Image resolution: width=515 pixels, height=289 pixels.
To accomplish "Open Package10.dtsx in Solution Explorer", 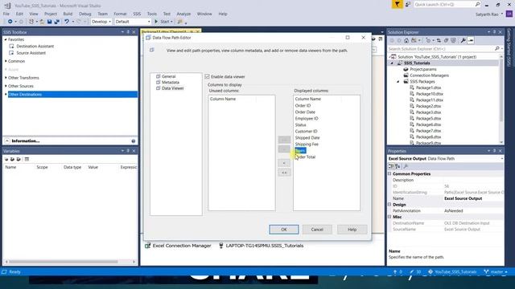I will (x=429, y=94).
